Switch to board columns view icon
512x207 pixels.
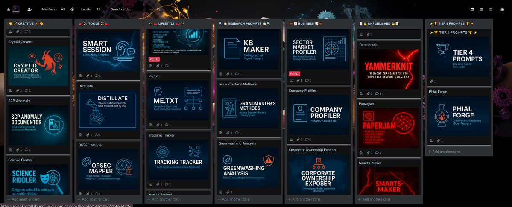point(472,9)
